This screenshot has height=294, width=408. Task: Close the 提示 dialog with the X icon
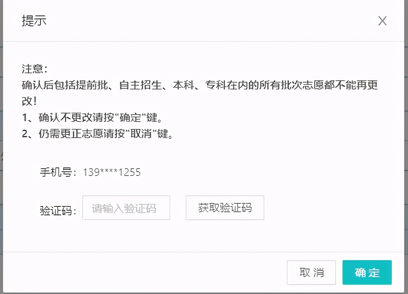click(x=382, y=21)
